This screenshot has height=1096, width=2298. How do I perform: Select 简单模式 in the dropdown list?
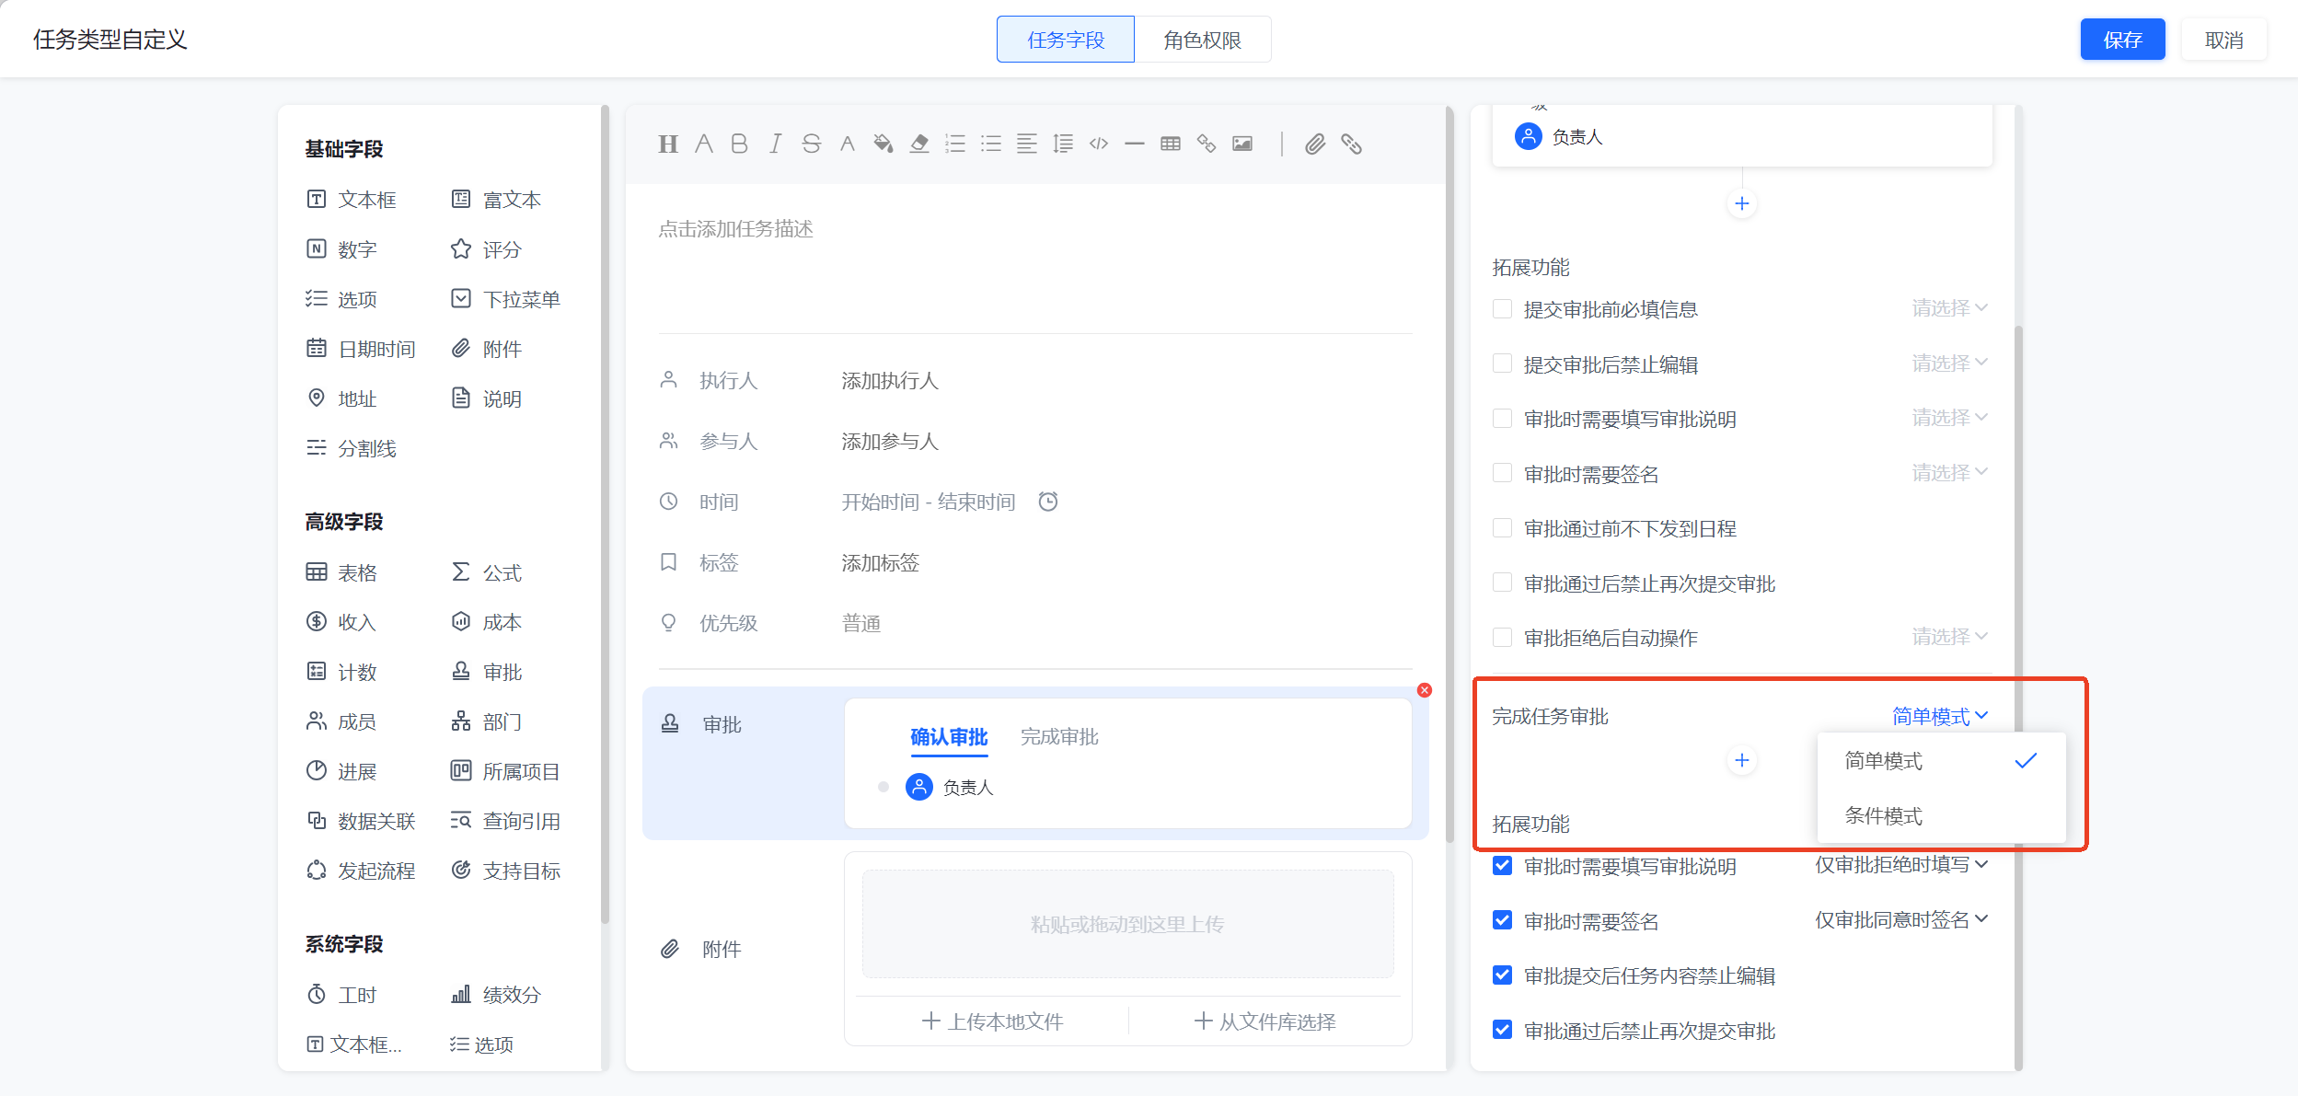pyautogui.click(x=1941, y=761)
